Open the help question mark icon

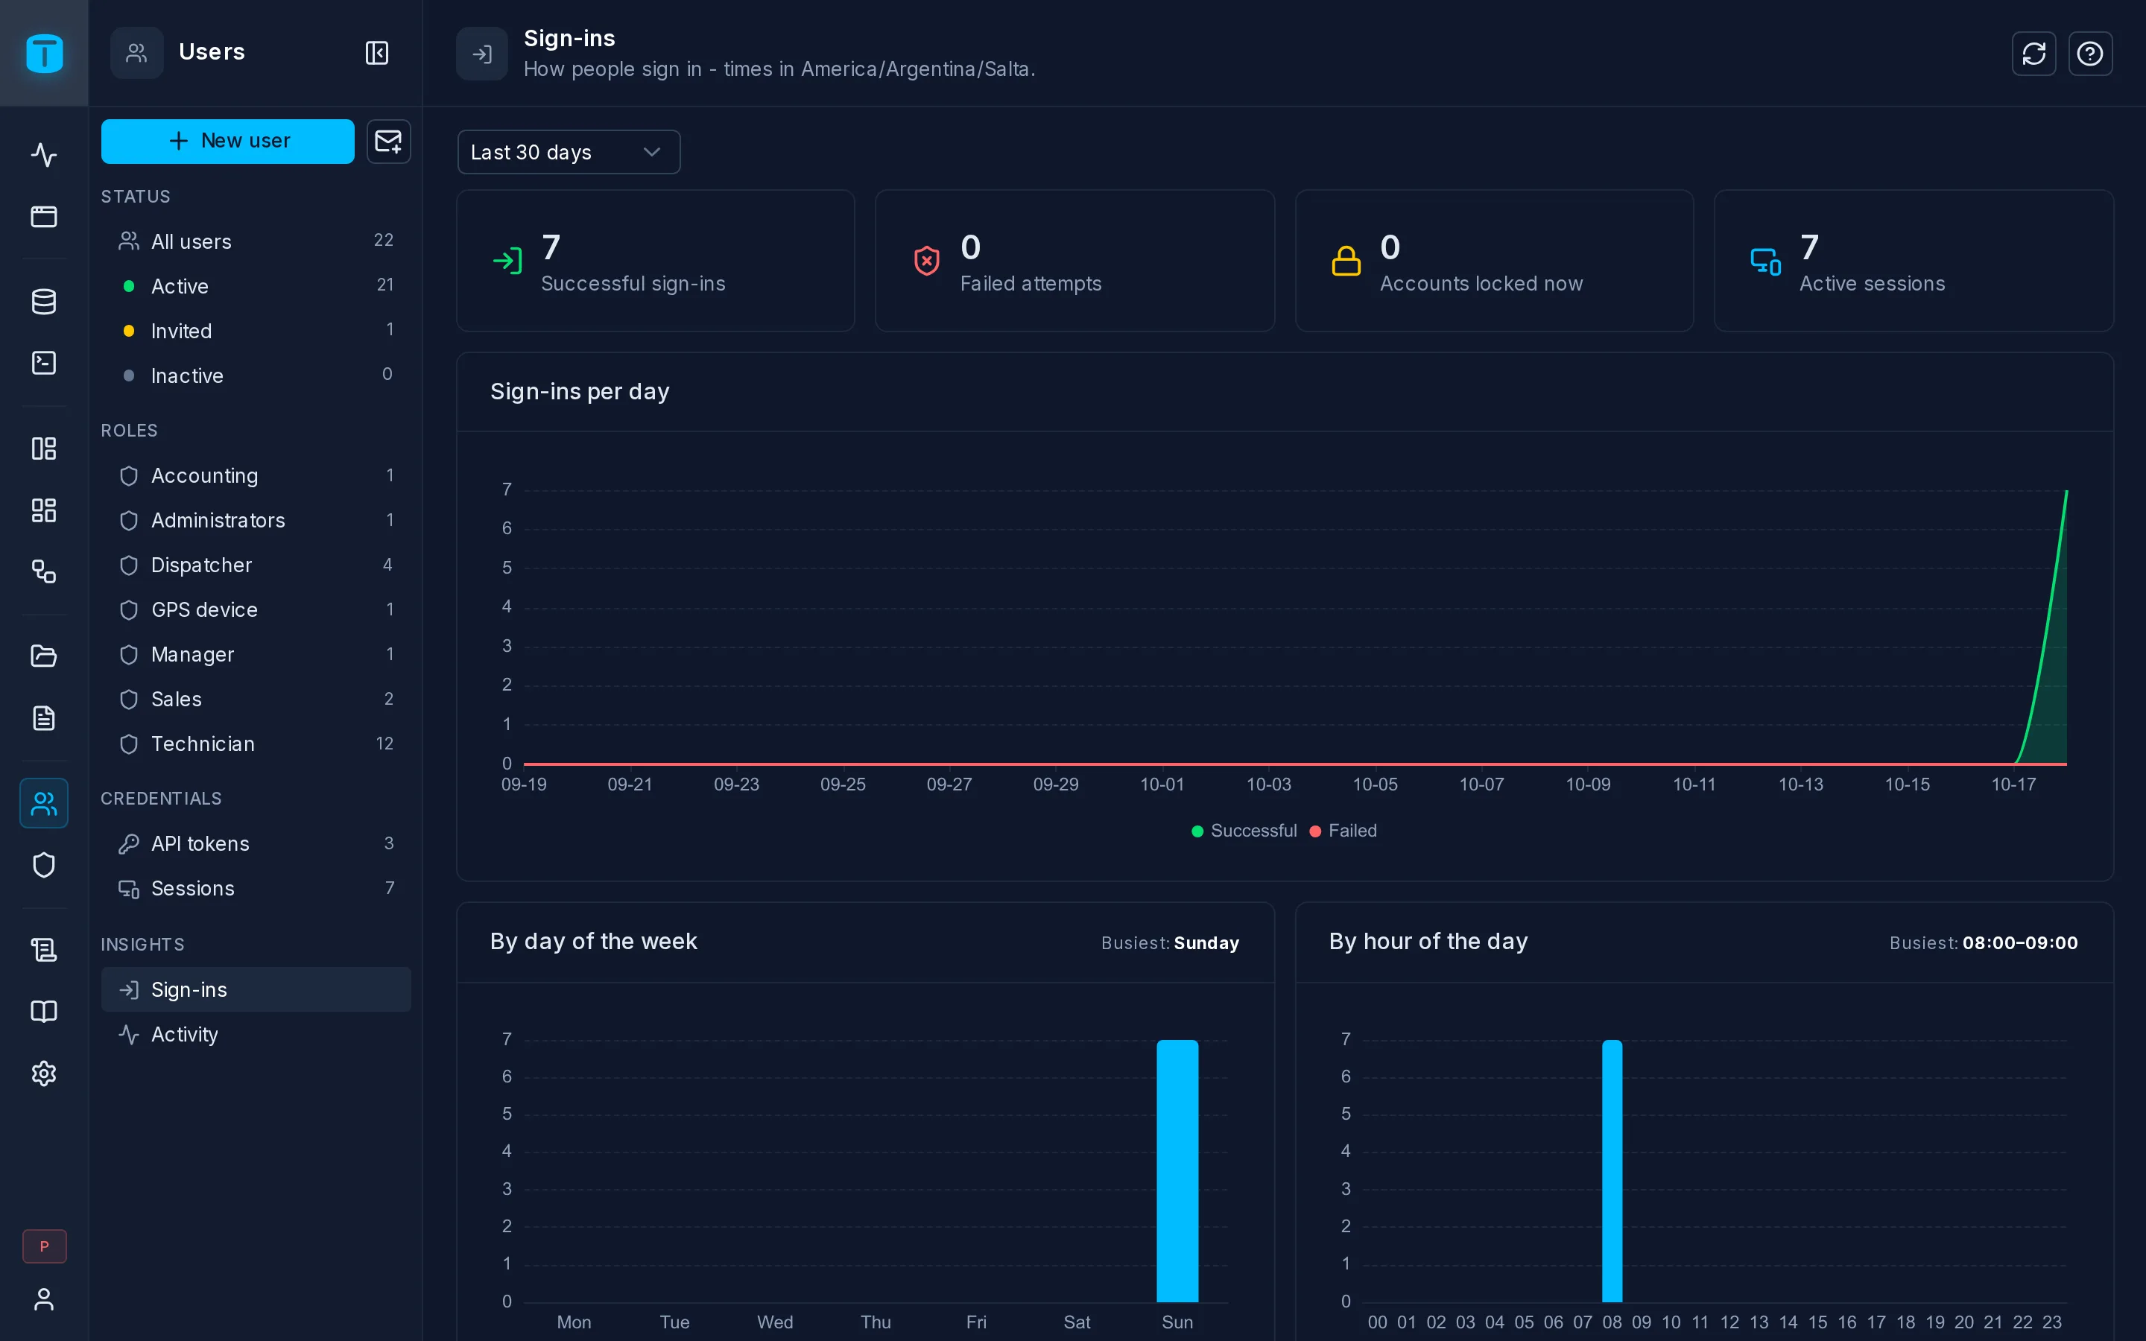tap(2090, 54)
